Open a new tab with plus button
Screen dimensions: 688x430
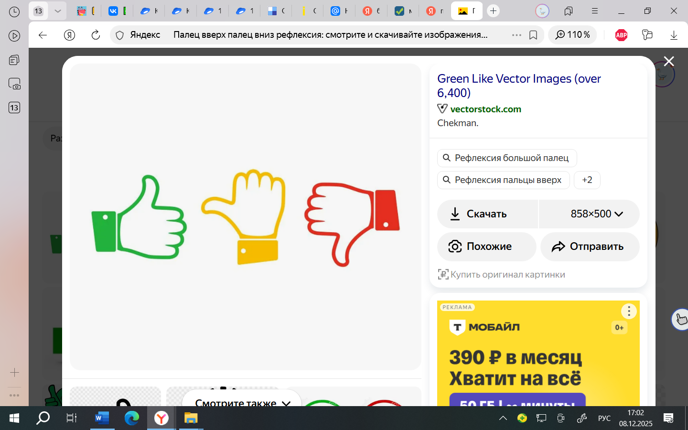[x=493, y=11]
